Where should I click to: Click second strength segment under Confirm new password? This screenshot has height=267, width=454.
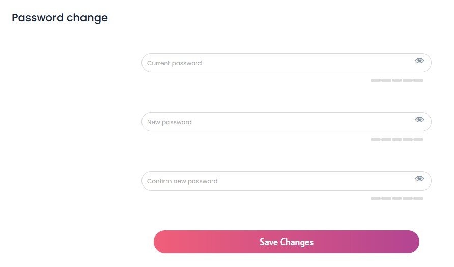tap(386, 198)
